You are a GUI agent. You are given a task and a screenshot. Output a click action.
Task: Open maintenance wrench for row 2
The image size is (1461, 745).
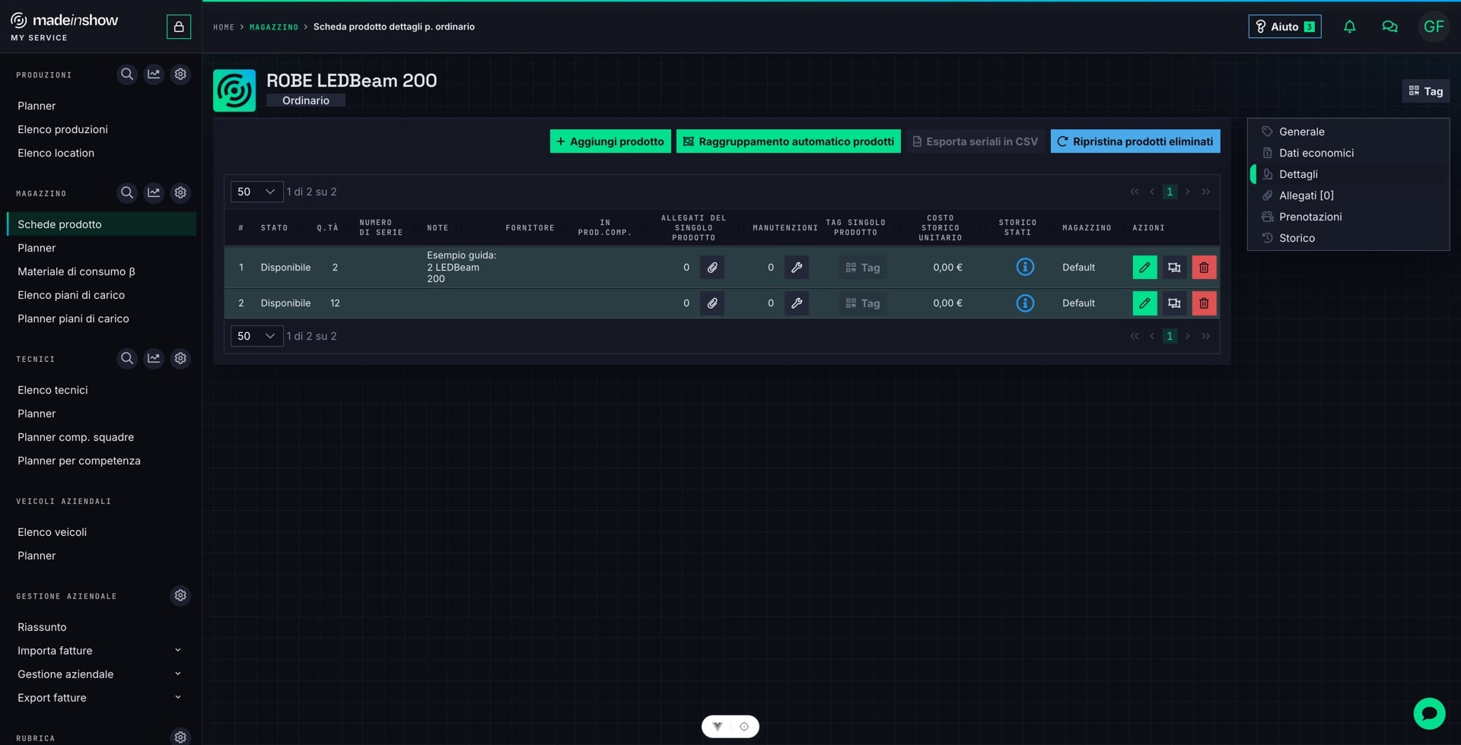tap(797, 303)
